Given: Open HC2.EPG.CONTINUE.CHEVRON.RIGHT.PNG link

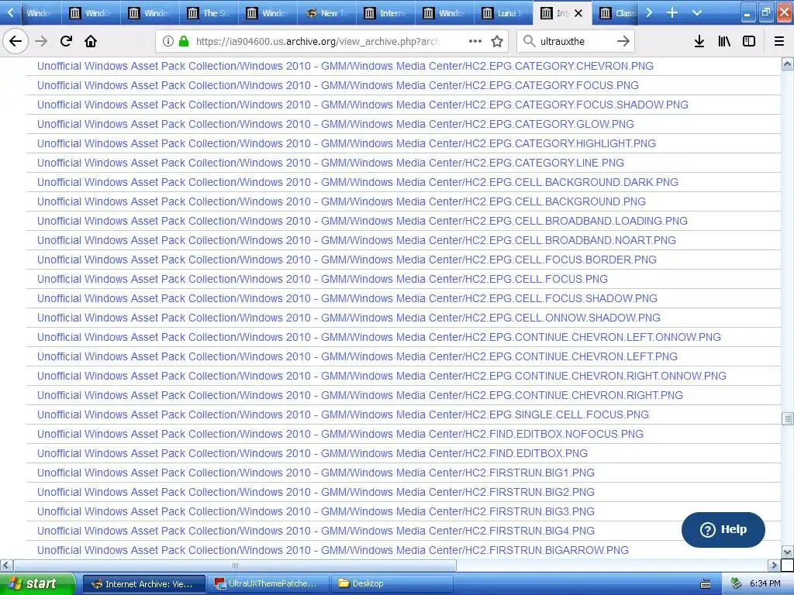Looking at the screenshot, I should pos(360,395).
